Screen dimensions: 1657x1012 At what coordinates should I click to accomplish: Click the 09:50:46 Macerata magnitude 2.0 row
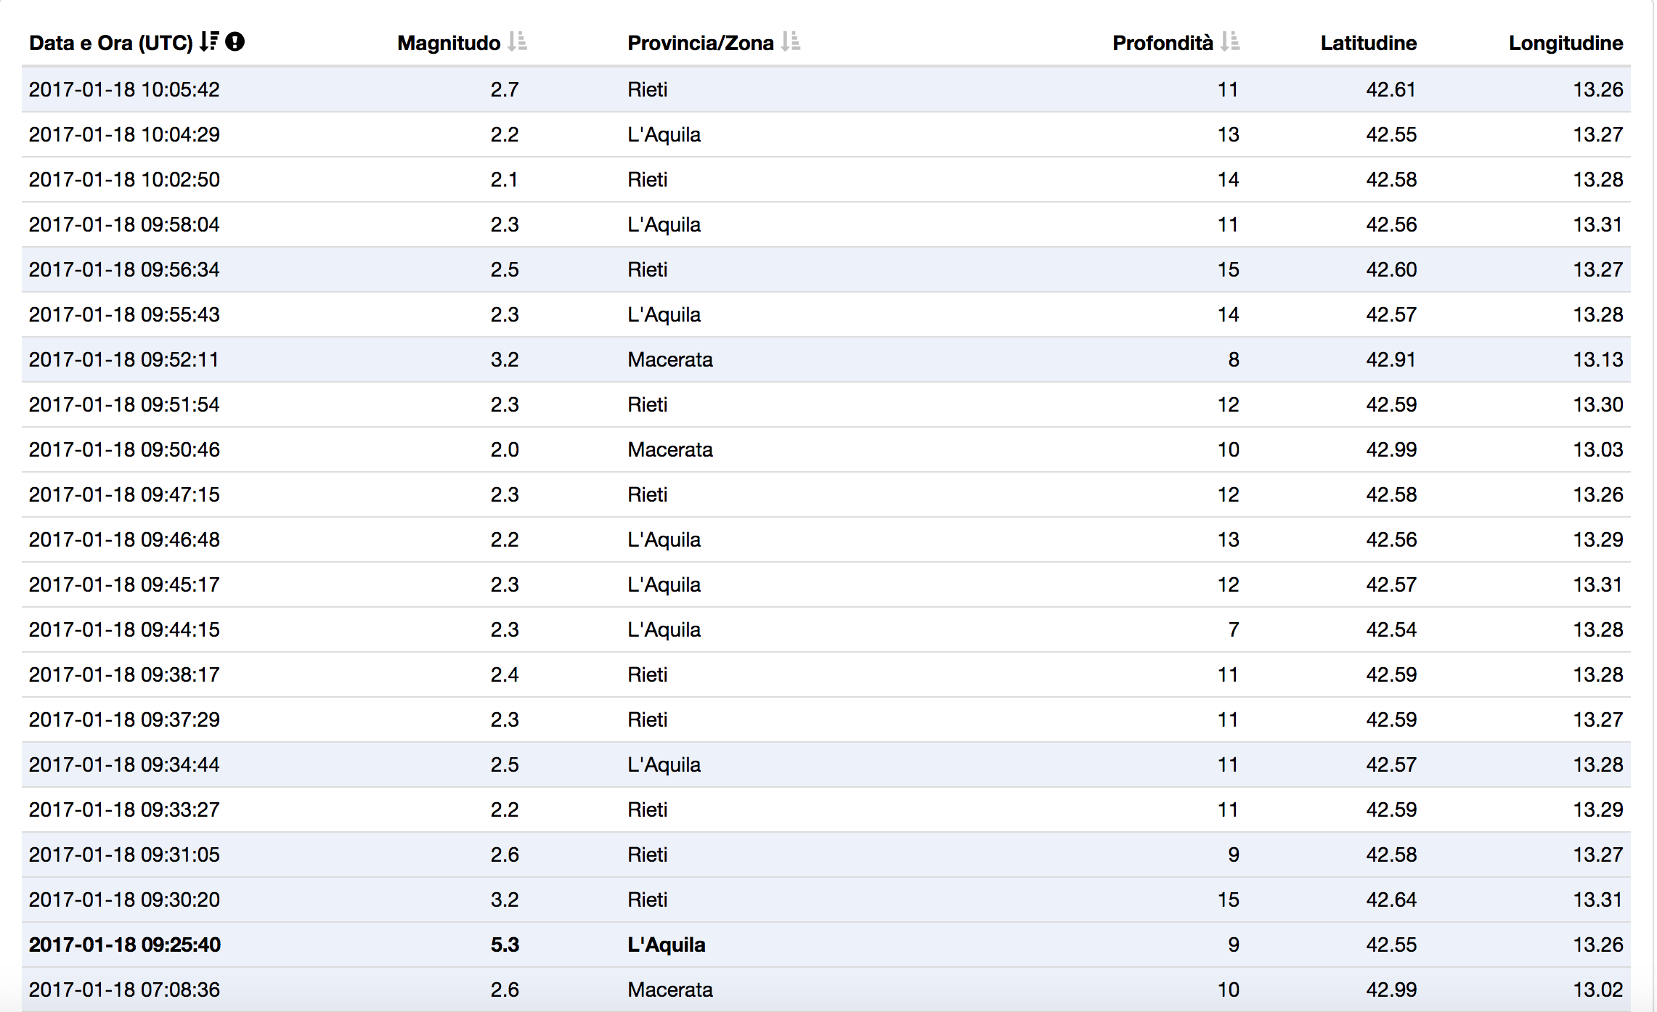click(826, 449)
